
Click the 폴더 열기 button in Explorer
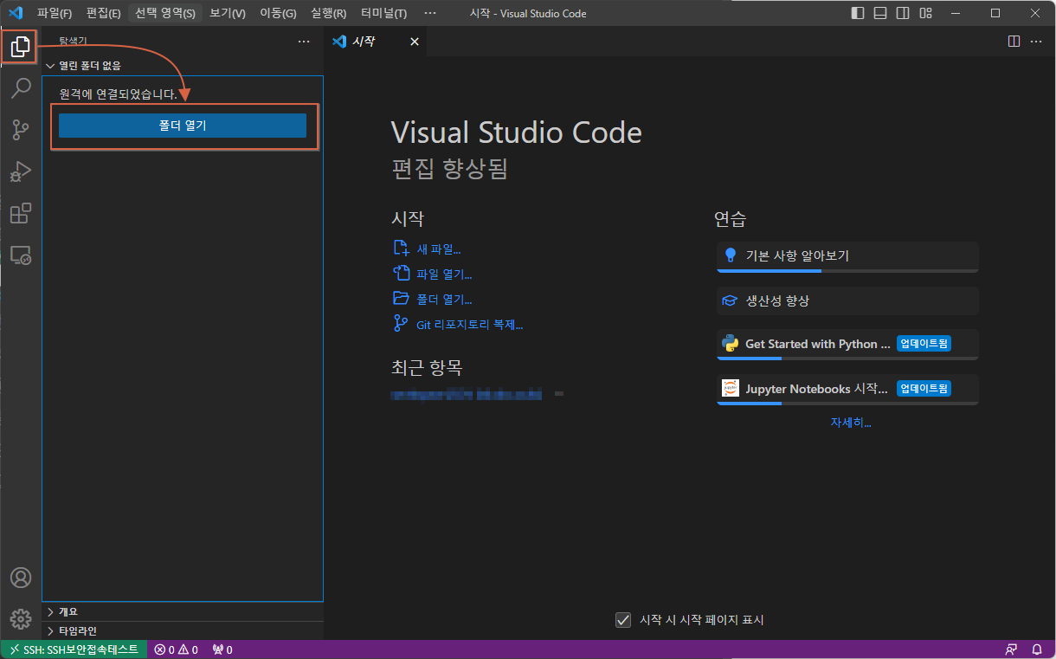pyautogui.click(x=183, y=126)
